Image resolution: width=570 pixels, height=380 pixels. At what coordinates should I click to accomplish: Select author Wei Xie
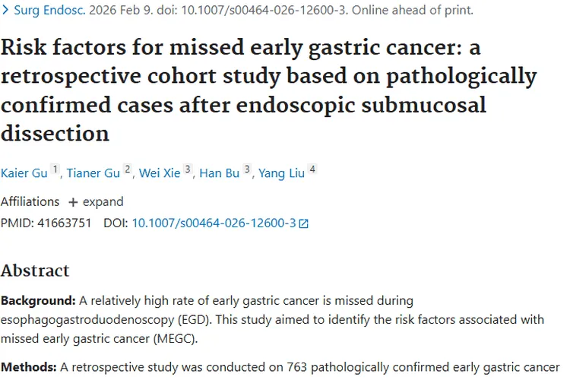pos(160,173)
